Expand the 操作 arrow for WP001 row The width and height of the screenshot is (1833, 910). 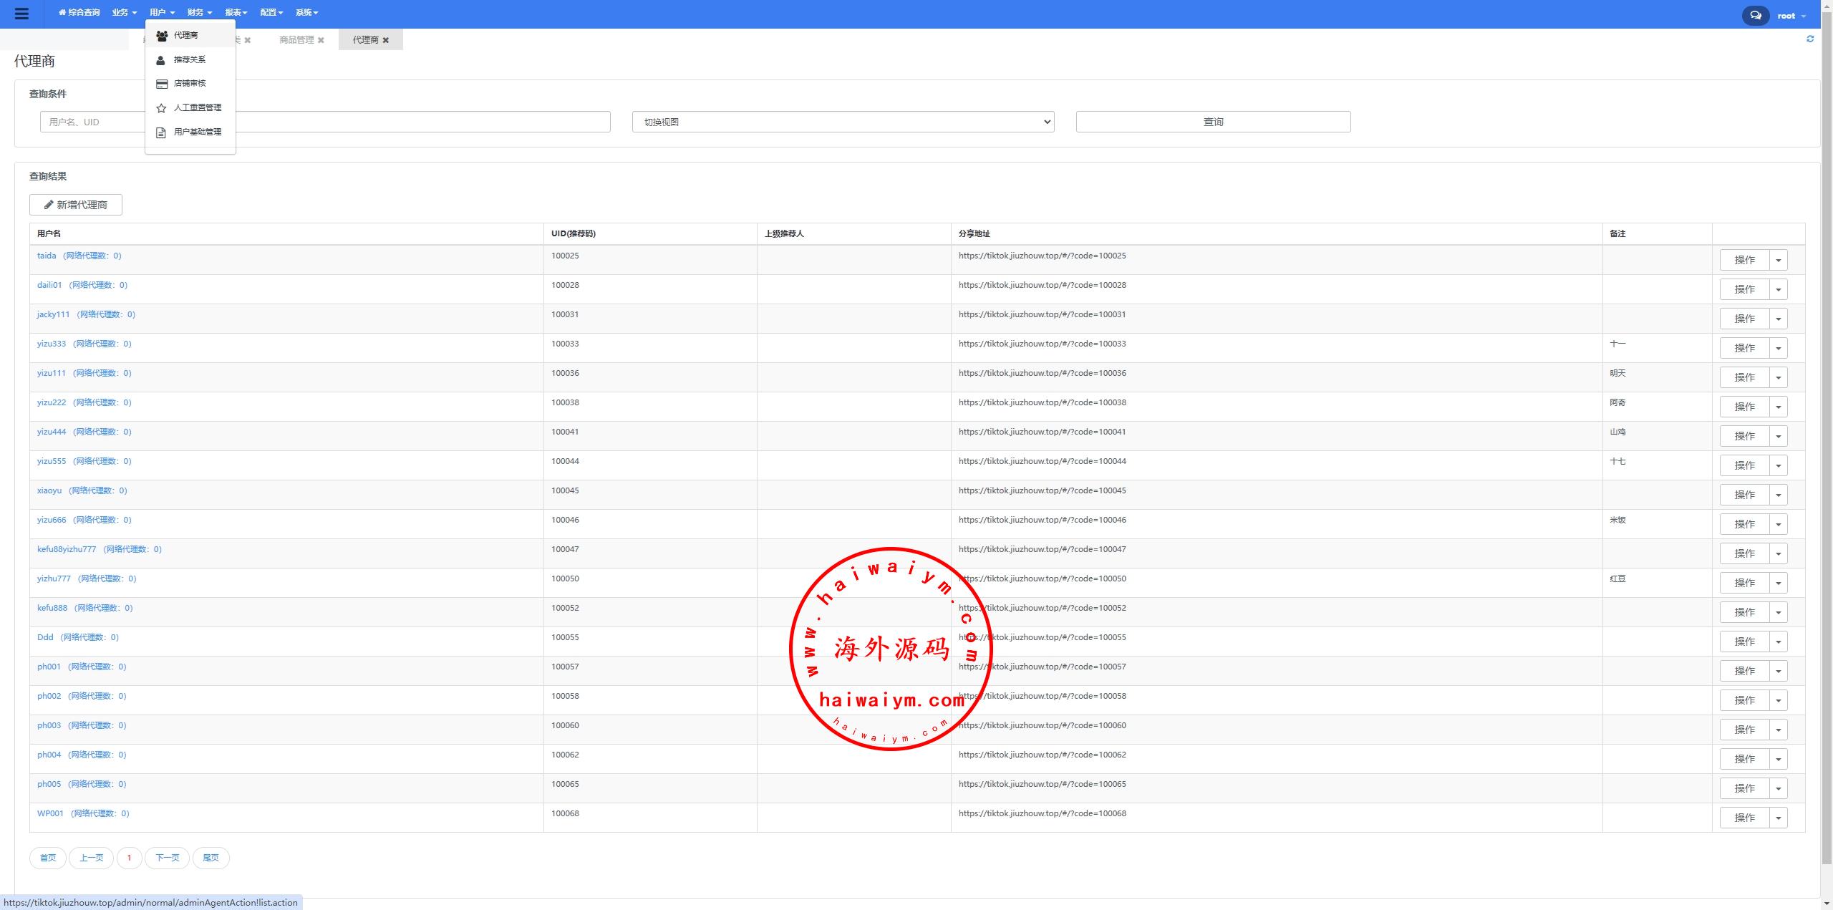[1778, 818]
